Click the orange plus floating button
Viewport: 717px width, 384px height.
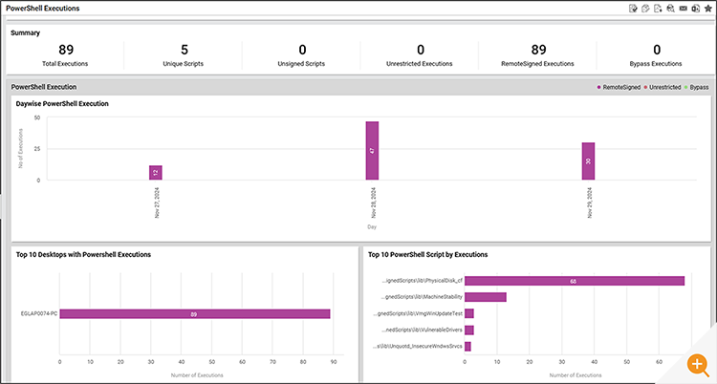coord(697,364)
